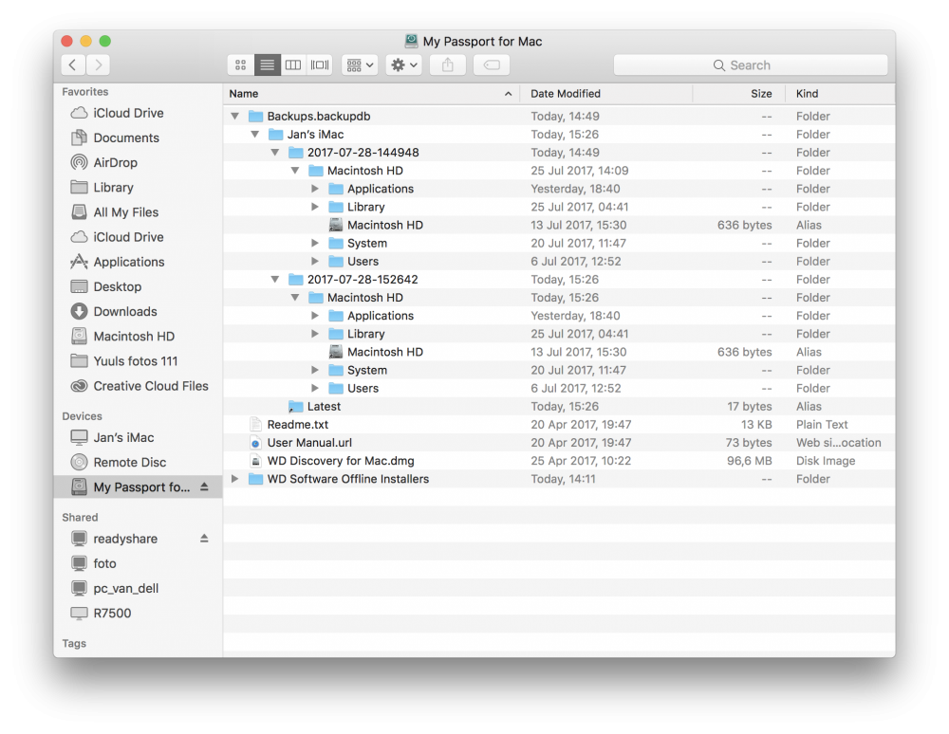949x734 pixels.
Task: Go forward with the forward arrow
Action: tap(98, 64)
